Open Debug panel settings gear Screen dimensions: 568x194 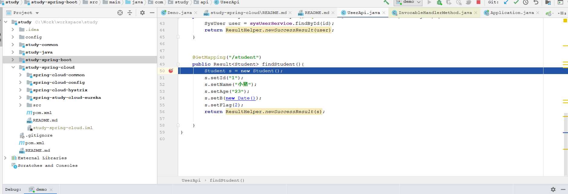[x=553, y=189]
